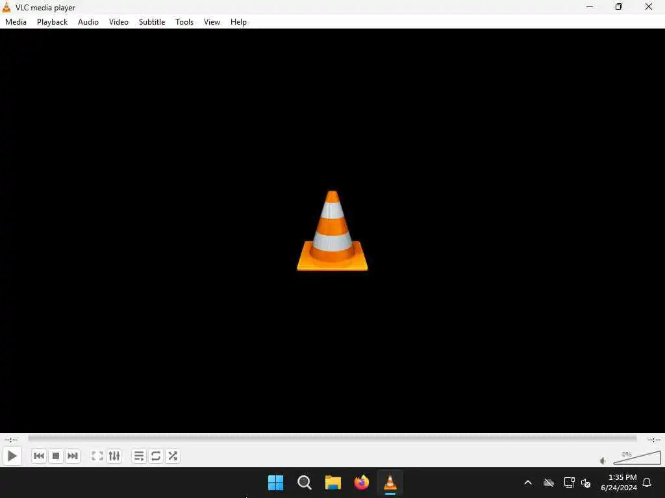The width and height of the screenshot is (665, 498).
Task: Click the VLC cone title bar icon
Action: [x=6, y=7]
